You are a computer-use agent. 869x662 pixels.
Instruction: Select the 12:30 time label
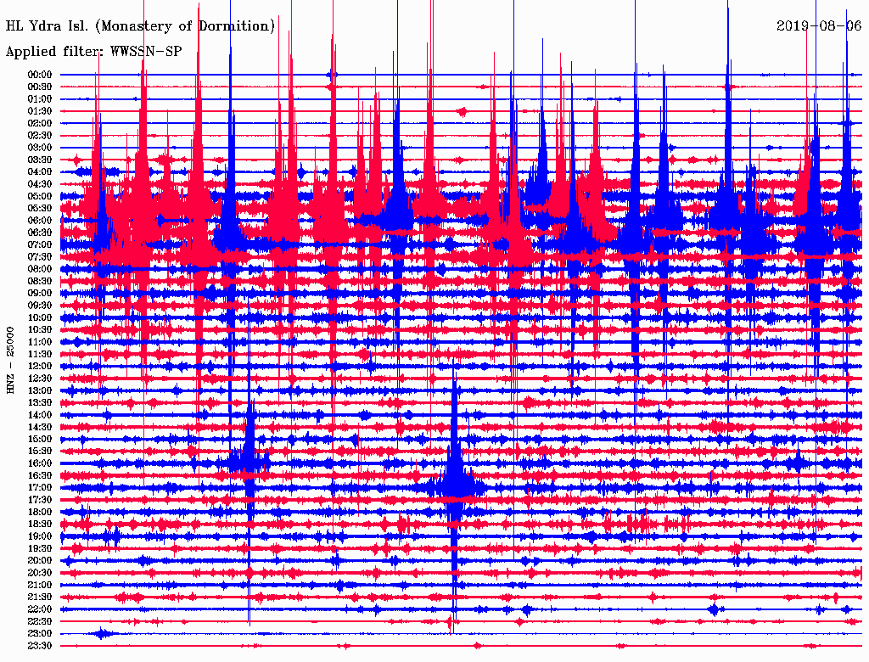40,379
